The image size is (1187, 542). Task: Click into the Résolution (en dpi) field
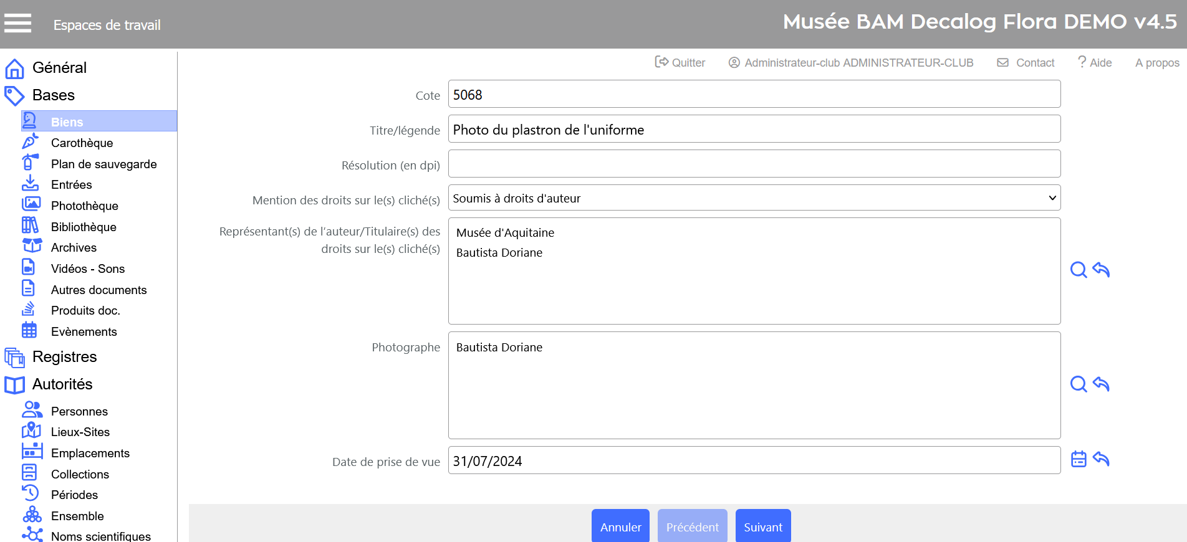pyautogui.click(x=754, y=164)
